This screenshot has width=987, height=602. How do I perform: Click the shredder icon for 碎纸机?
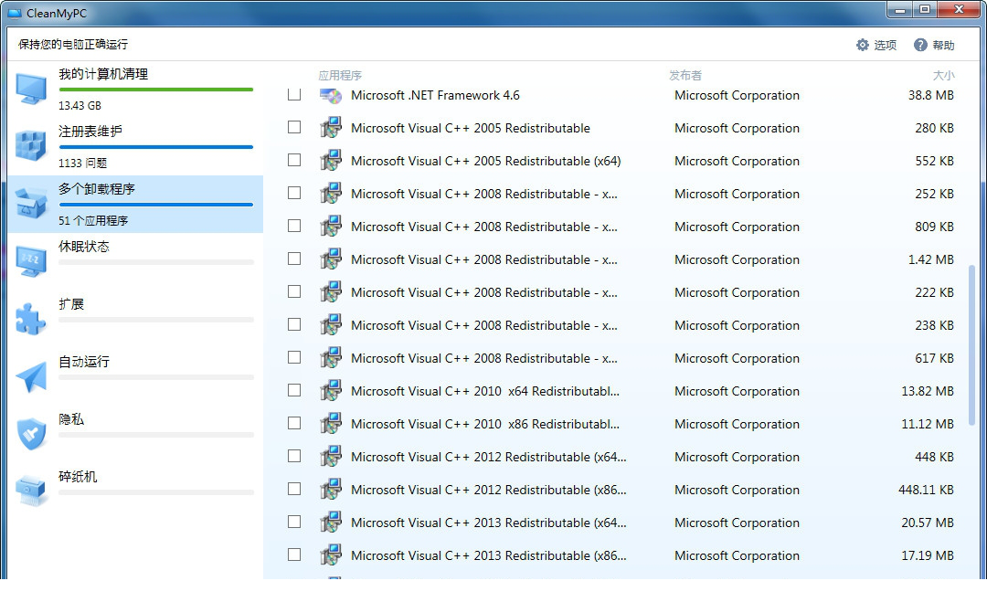(31, 491)
